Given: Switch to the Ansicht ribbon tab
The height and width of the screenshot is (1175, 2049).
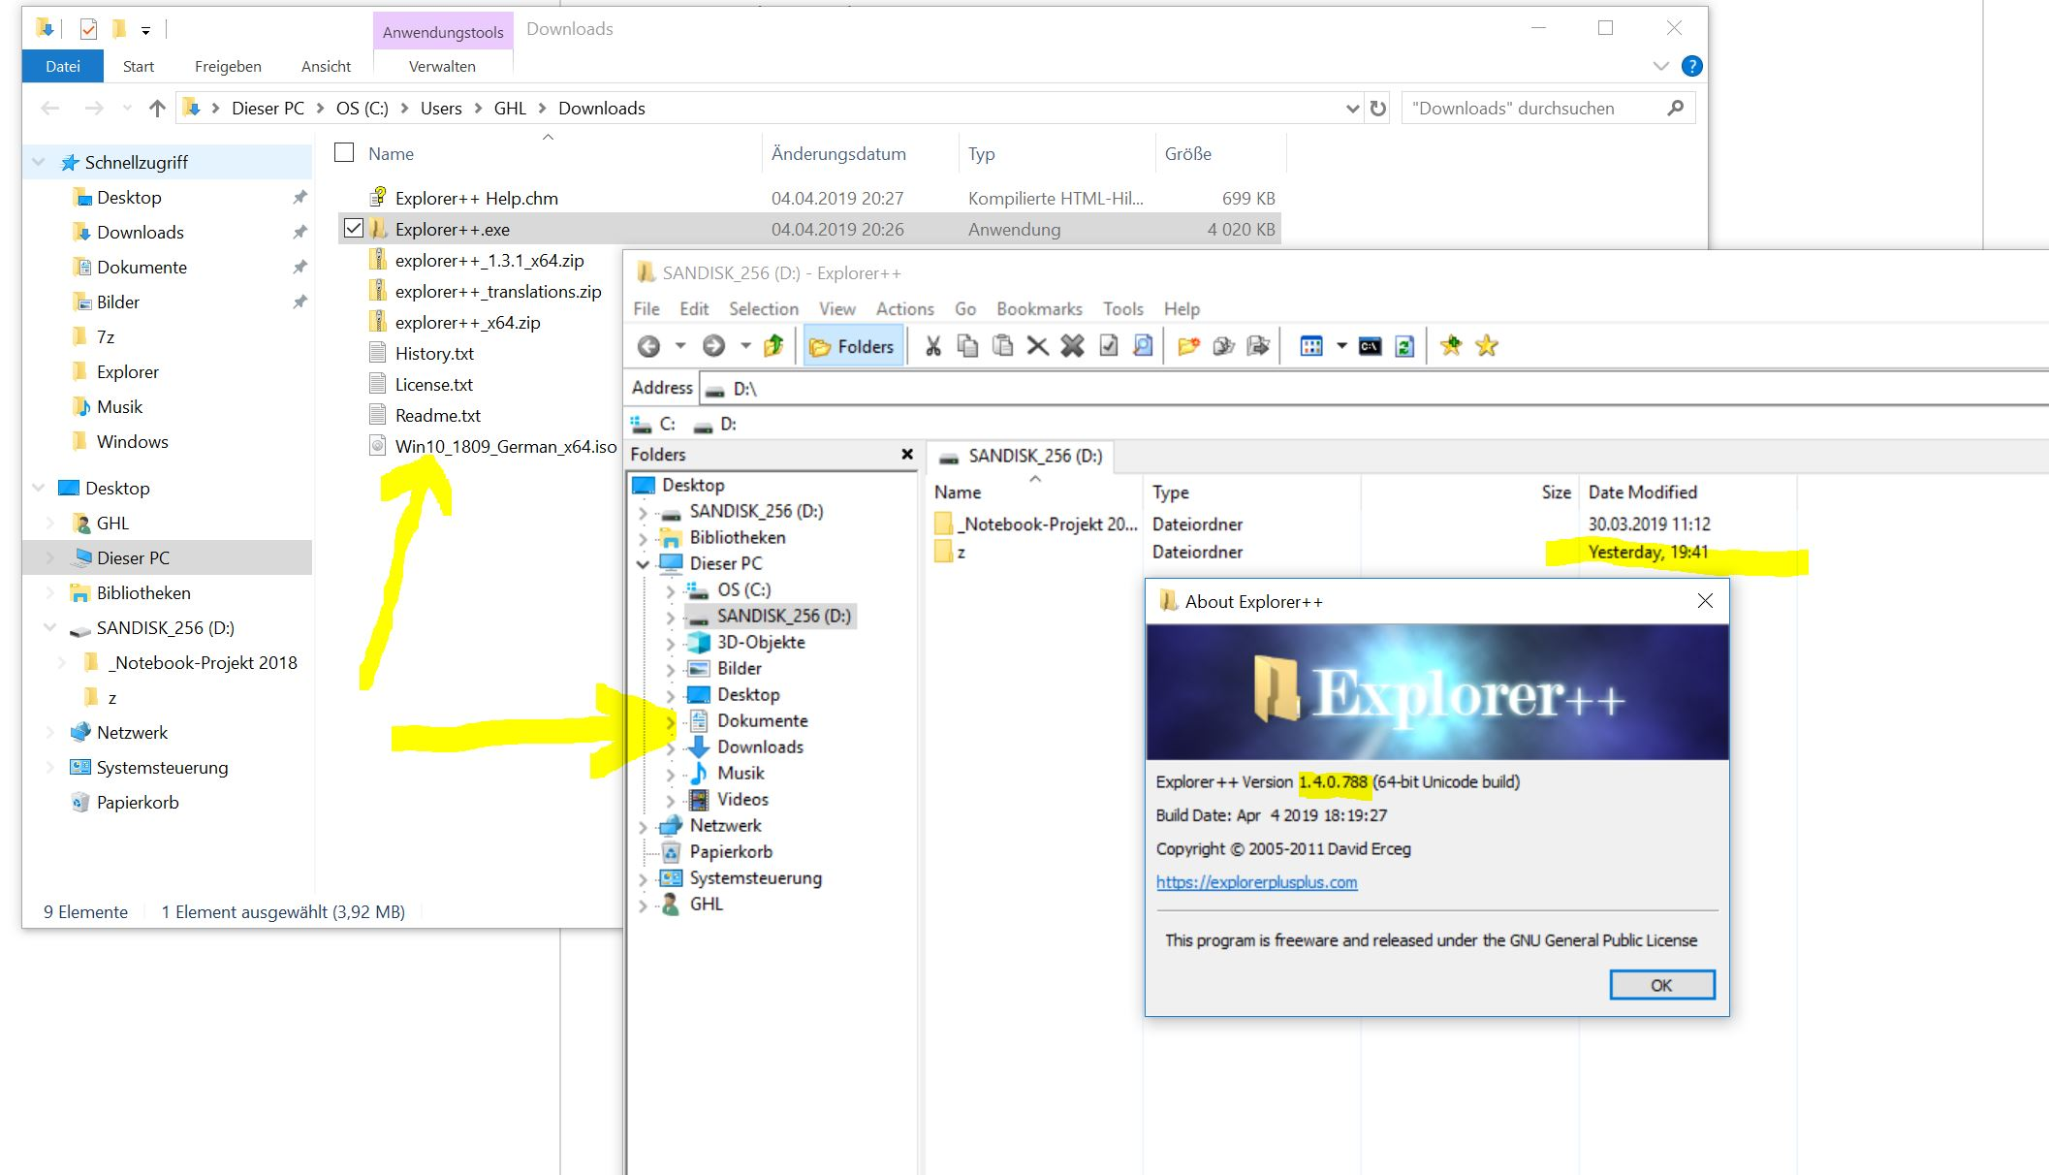Looking at the screenshot, I should [x=326, y=66].
